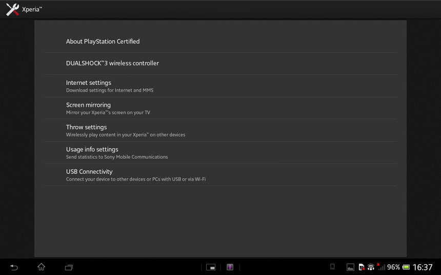The image size is (441, 275).
Task: Choose USB Connectivity
Action: click(x=89, y=175)
